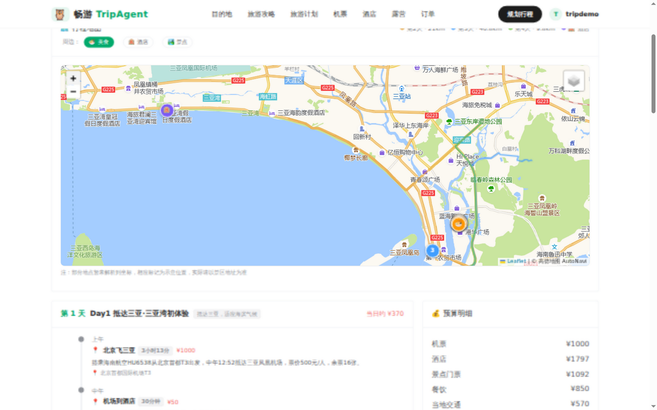This screenshot has width=657, height=410.
Task: Open the 酒店 navigation menu item
Action: click(x=370, y=14)
